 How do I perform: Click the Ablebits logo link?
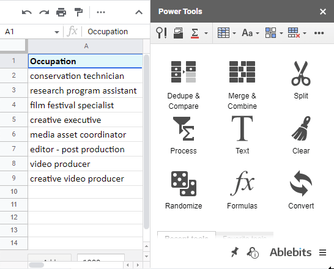pos(291,252)
